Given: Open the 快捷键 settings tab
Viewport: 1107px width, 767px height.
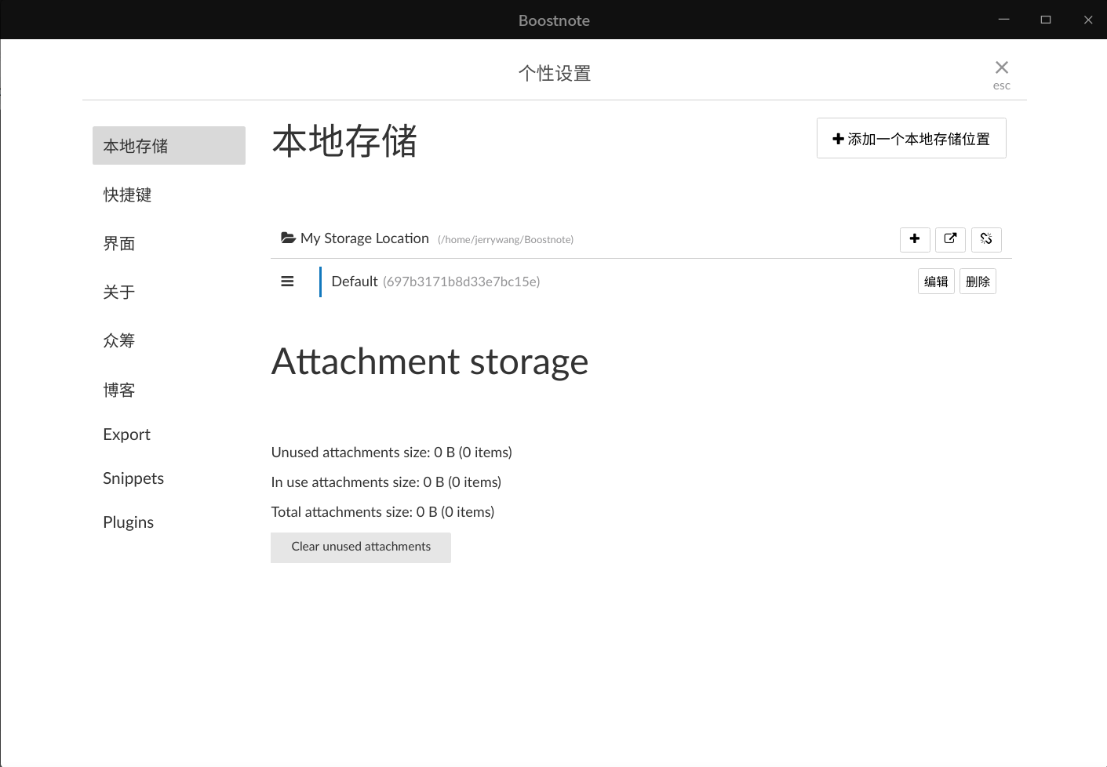Looking at the screenshot, I should pyautogui.click(x=128, y=194).
